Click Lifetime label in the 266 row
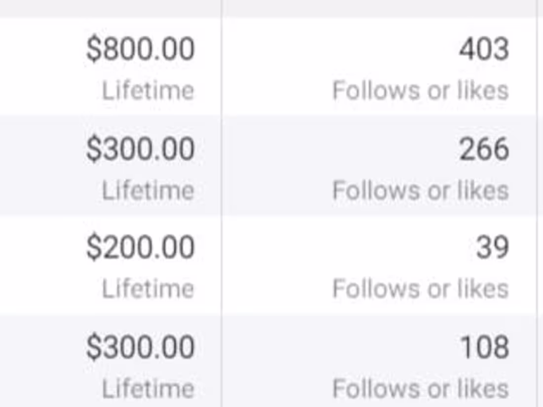543x407 pixels. click(x=148, y=191)
